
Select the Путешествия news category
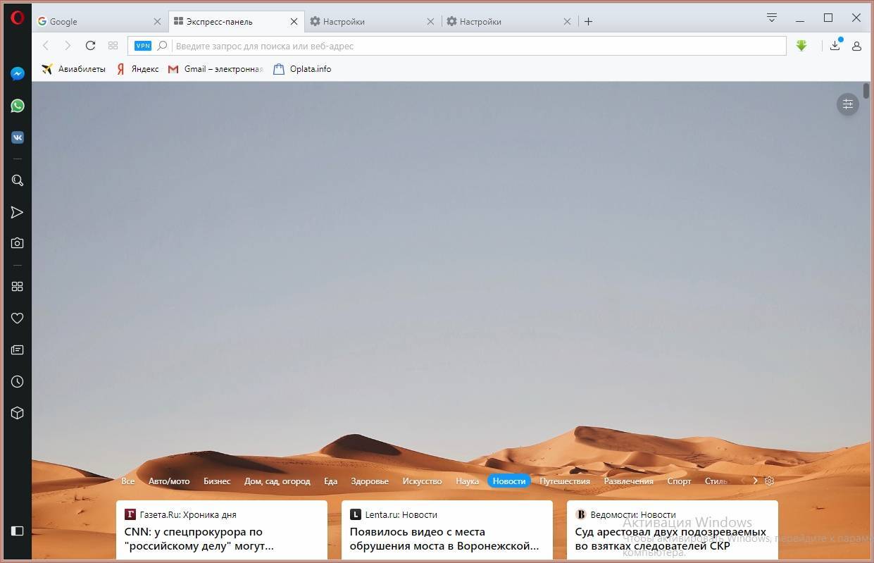[x=565, y=481]
